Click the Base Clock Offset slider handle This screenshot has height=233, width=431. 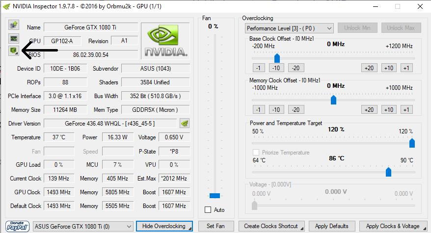tap(277, 58)
